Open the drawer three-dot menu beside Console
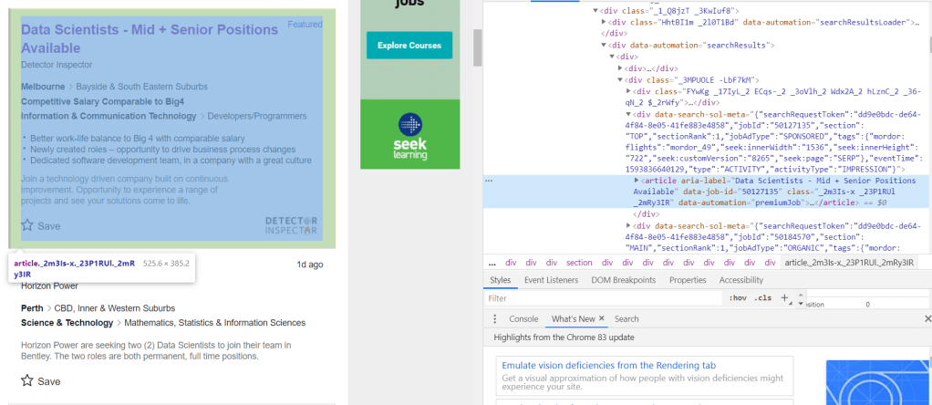The width and height of the screenshot is (932, 405). pos(495,318)
